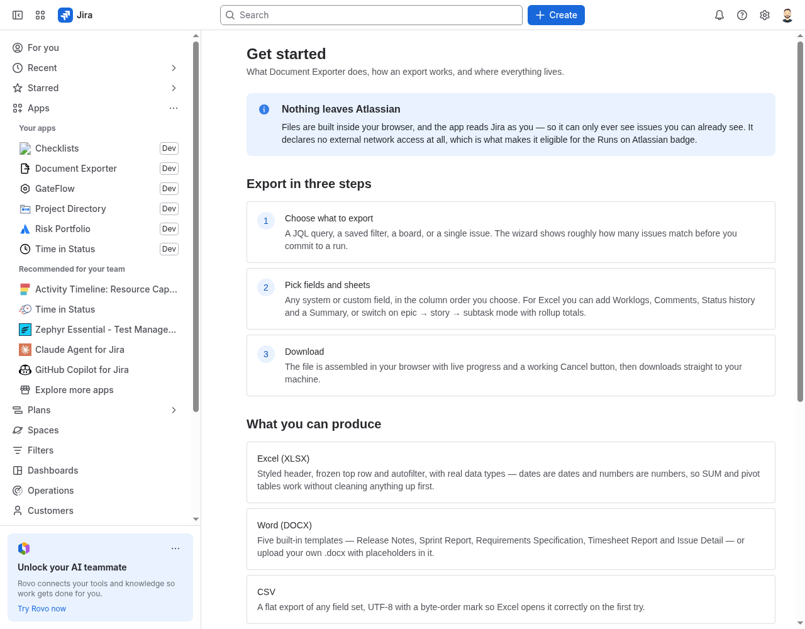Click the Explore more apps icon

click(25, 390)
